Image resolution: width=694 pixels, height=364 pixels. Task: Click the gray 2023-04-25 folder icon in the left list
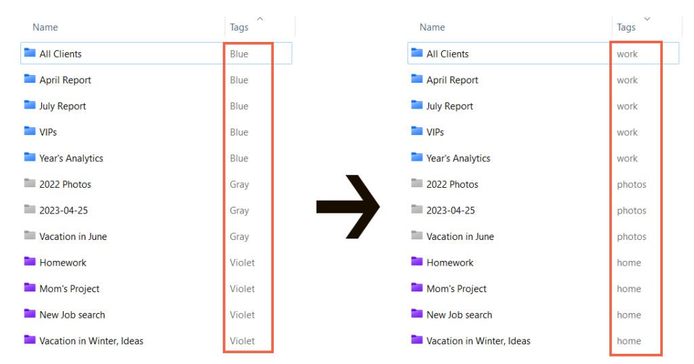pyautogui.click(x=29, y=209)
